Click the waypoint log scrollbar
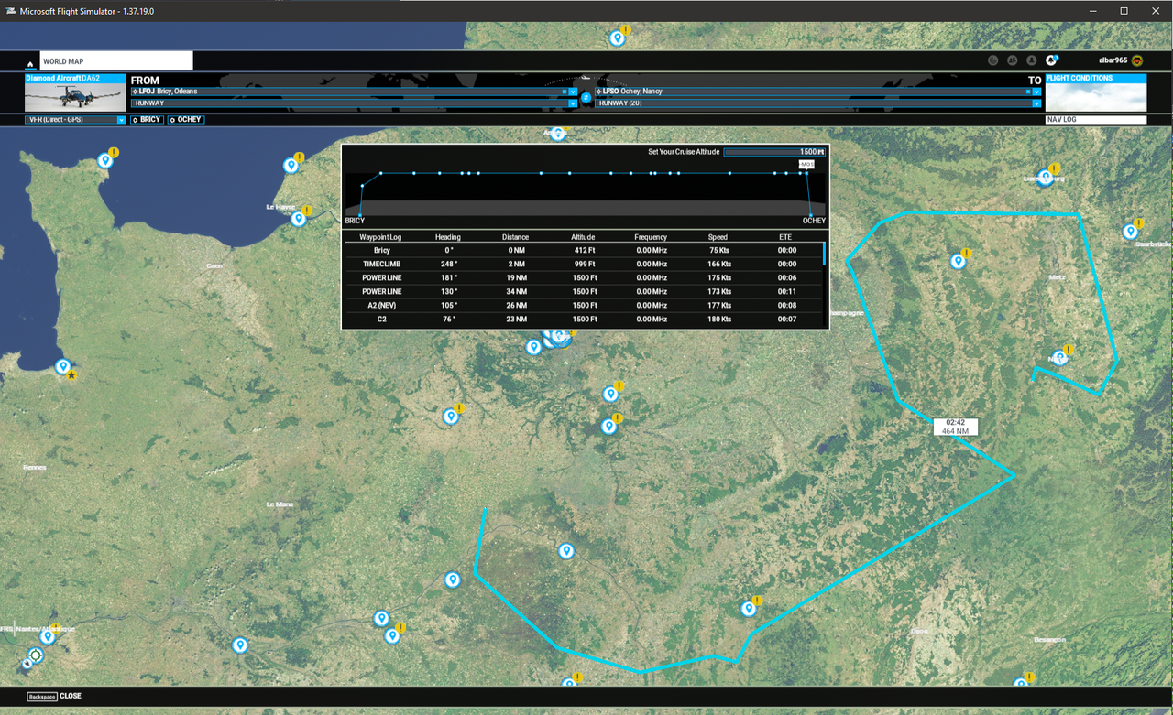 tap(824, 254)
